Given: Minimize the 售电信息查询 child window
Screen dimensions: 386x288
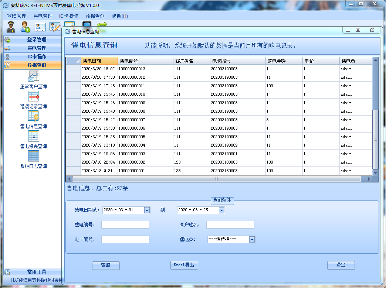Looking at the screenshot, I should (348, 30).
